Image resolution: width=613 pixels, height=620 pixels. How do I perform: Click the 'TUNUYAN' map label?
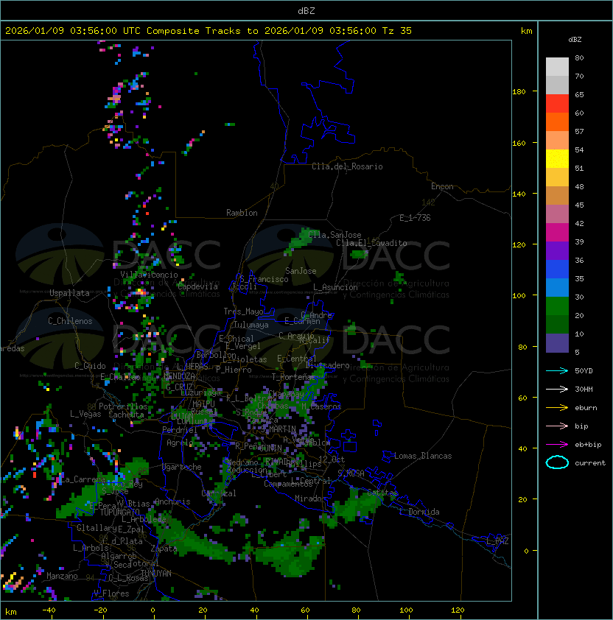[156, 574]
